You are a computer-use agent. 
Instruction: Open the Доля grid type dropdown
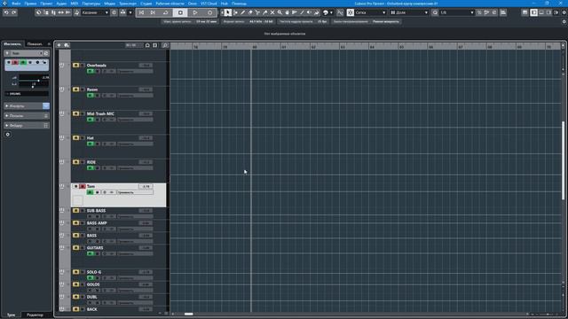coord(408,12)
